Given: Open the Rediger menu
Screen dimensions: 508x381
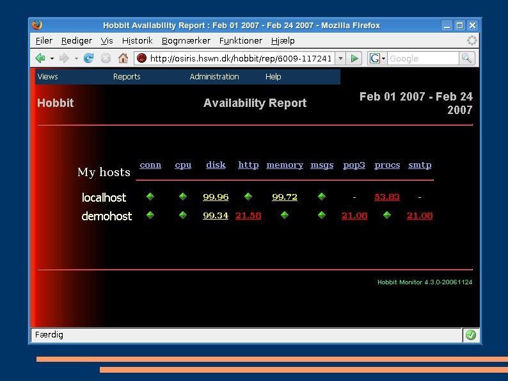Looking at the screenshot, I should coord(77,41).
